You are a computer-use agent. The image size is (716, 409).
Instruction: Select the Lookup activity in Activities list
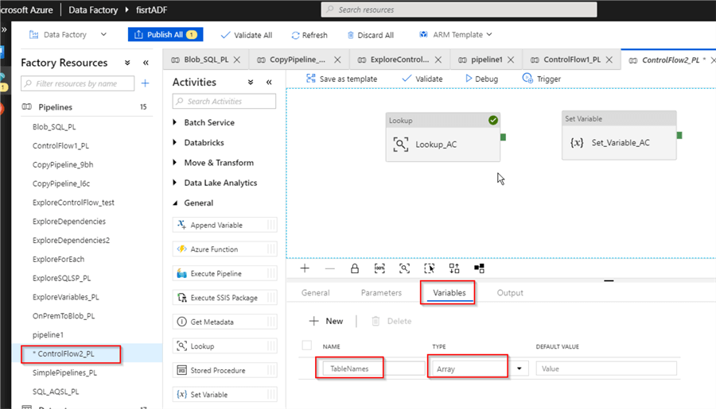[x=224, y=346]
